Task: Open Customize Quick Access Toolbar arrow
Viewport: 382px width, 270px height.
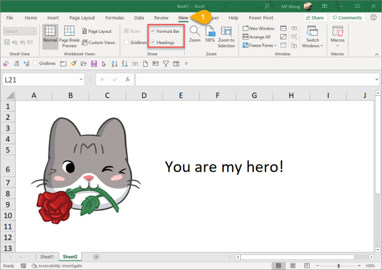Action: point(186,64)
